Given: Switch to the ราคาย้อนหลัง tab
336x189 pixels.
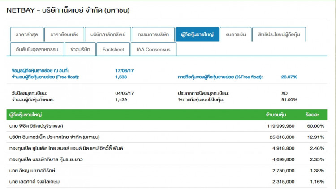Looking at the screenshot, I should 64,34.
